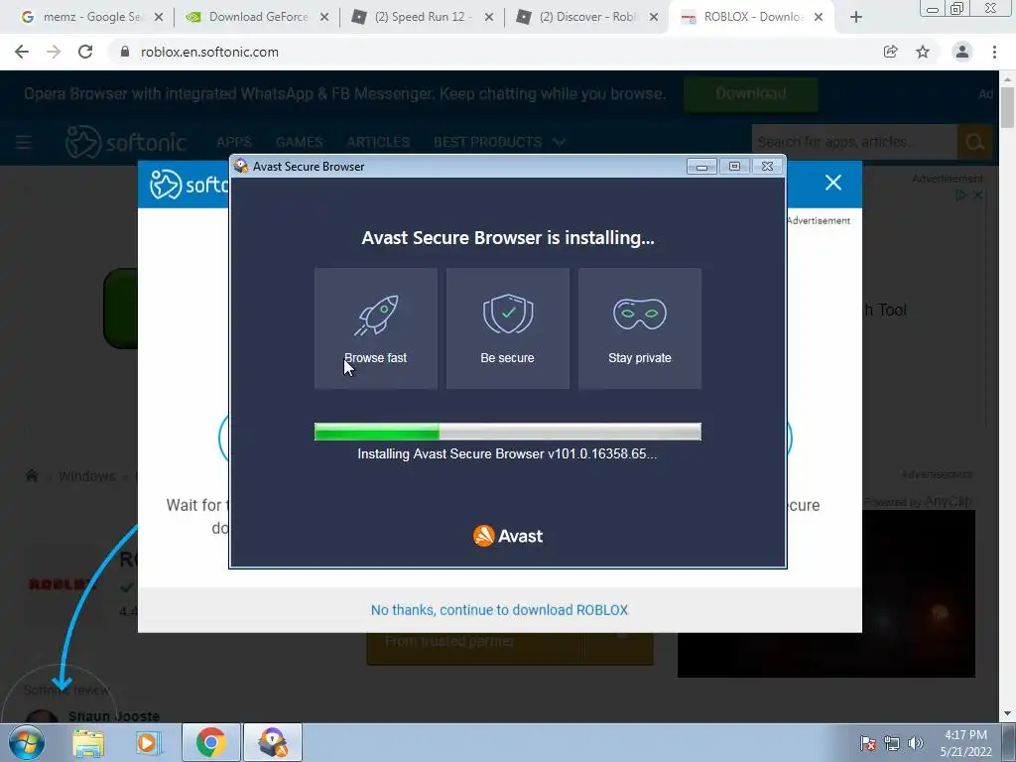Click the installer progress bar
The image size is (1016, 762).
pos(507,432)
